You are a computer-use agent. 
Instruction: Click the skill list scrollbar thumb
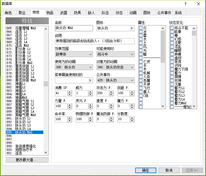click(46, 84)
